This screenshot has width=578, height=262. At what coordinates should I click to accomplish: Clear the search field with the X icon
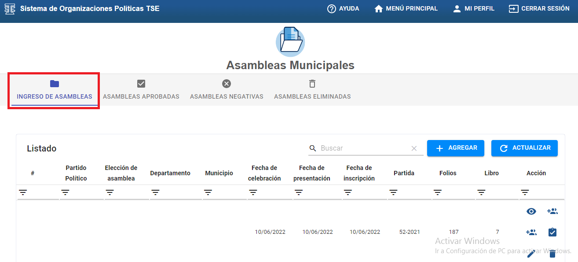(414, 148)
